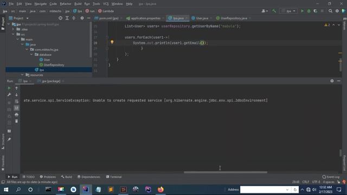Open the File menu
The image size is (347, 195).
11,4
